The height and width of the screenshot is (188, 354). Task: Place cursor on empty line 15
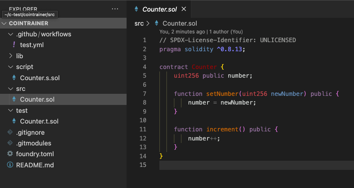[x=256, y=165]
